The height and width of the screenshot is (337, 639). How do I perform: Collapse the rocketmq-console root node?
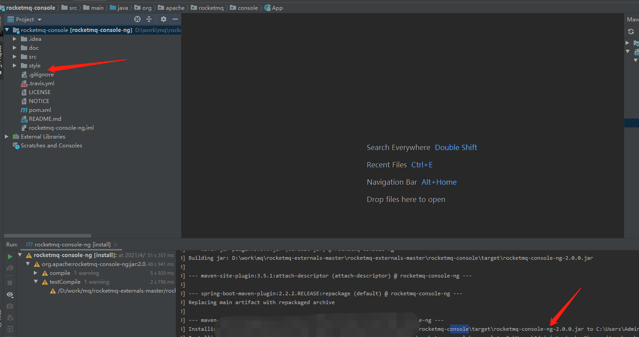click(7, 30)
